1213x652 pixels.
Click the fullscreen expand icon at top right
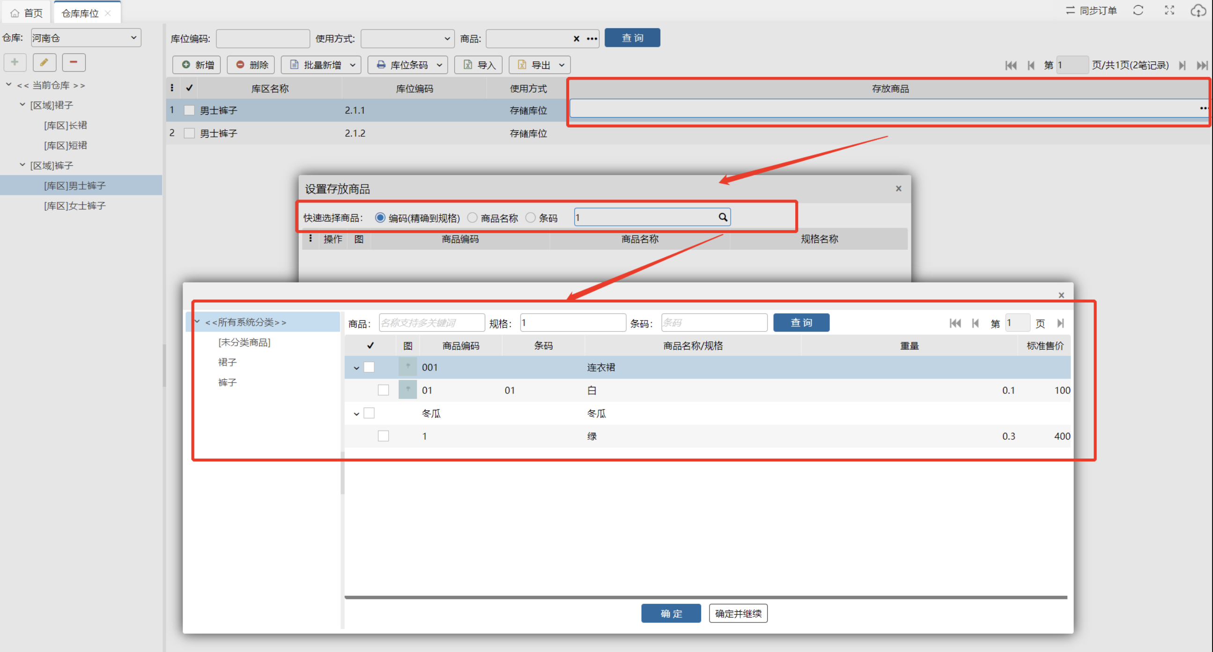(1169, 10)
